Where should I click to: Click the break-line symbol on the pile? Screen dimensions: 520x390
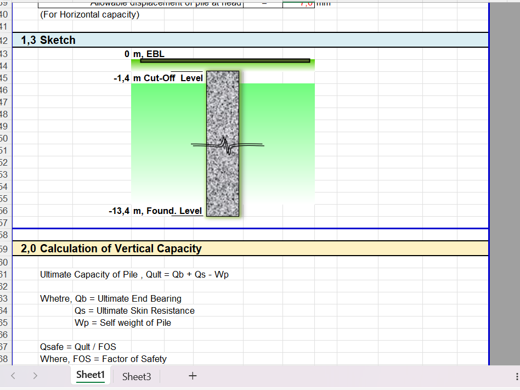click(227, 144)
